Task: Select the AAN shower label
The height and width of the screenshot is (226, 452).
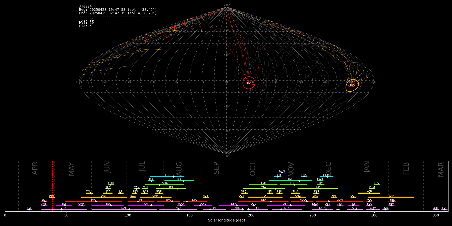Action: [x=391, y=196]
